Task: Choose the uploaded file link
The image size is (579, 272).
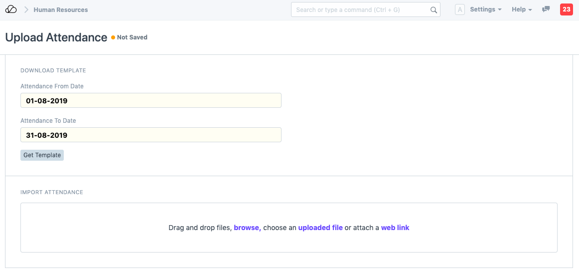Action: click(x=320, y=228)
